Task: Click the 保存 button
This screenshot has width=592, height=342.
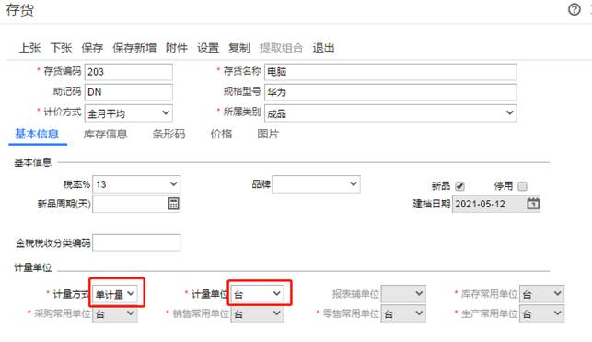Action: tap(92, 48)
